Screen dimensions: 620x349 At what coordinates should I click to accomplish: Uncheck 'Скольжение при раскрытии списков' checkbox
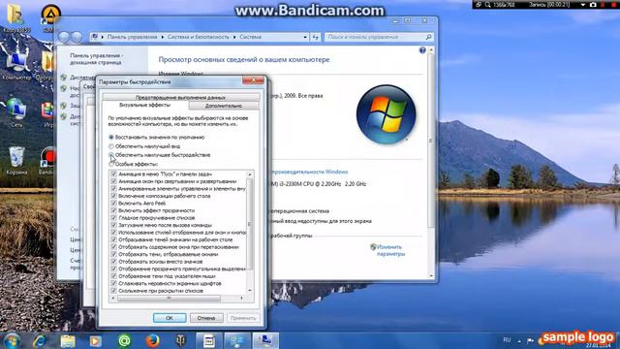[x=113, y=291]
